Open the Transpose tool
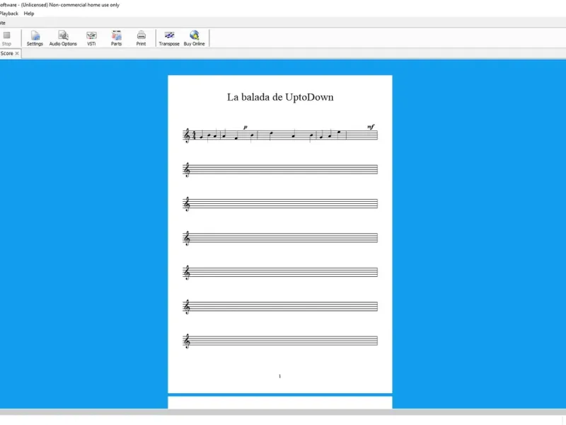566x425 pixels. click(169, 38)
